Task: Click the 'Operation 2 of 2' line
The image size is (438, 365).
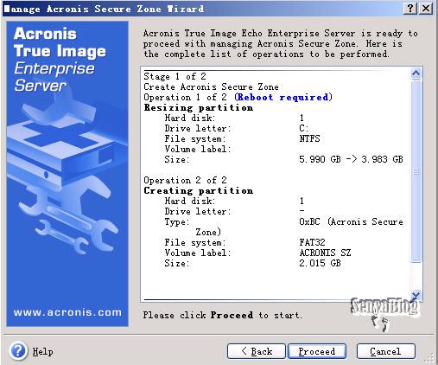Action: coord(185,180)
